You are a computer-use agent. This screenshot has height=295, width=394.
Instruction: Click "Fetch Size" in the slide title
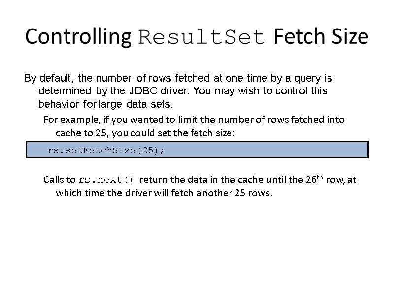click(x=321, y=37)
